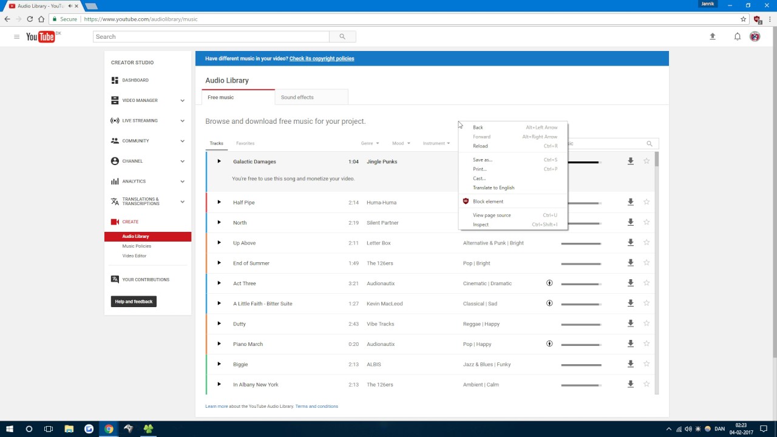
Task: Open the Music Policies link
Action: tap(137, 246)
